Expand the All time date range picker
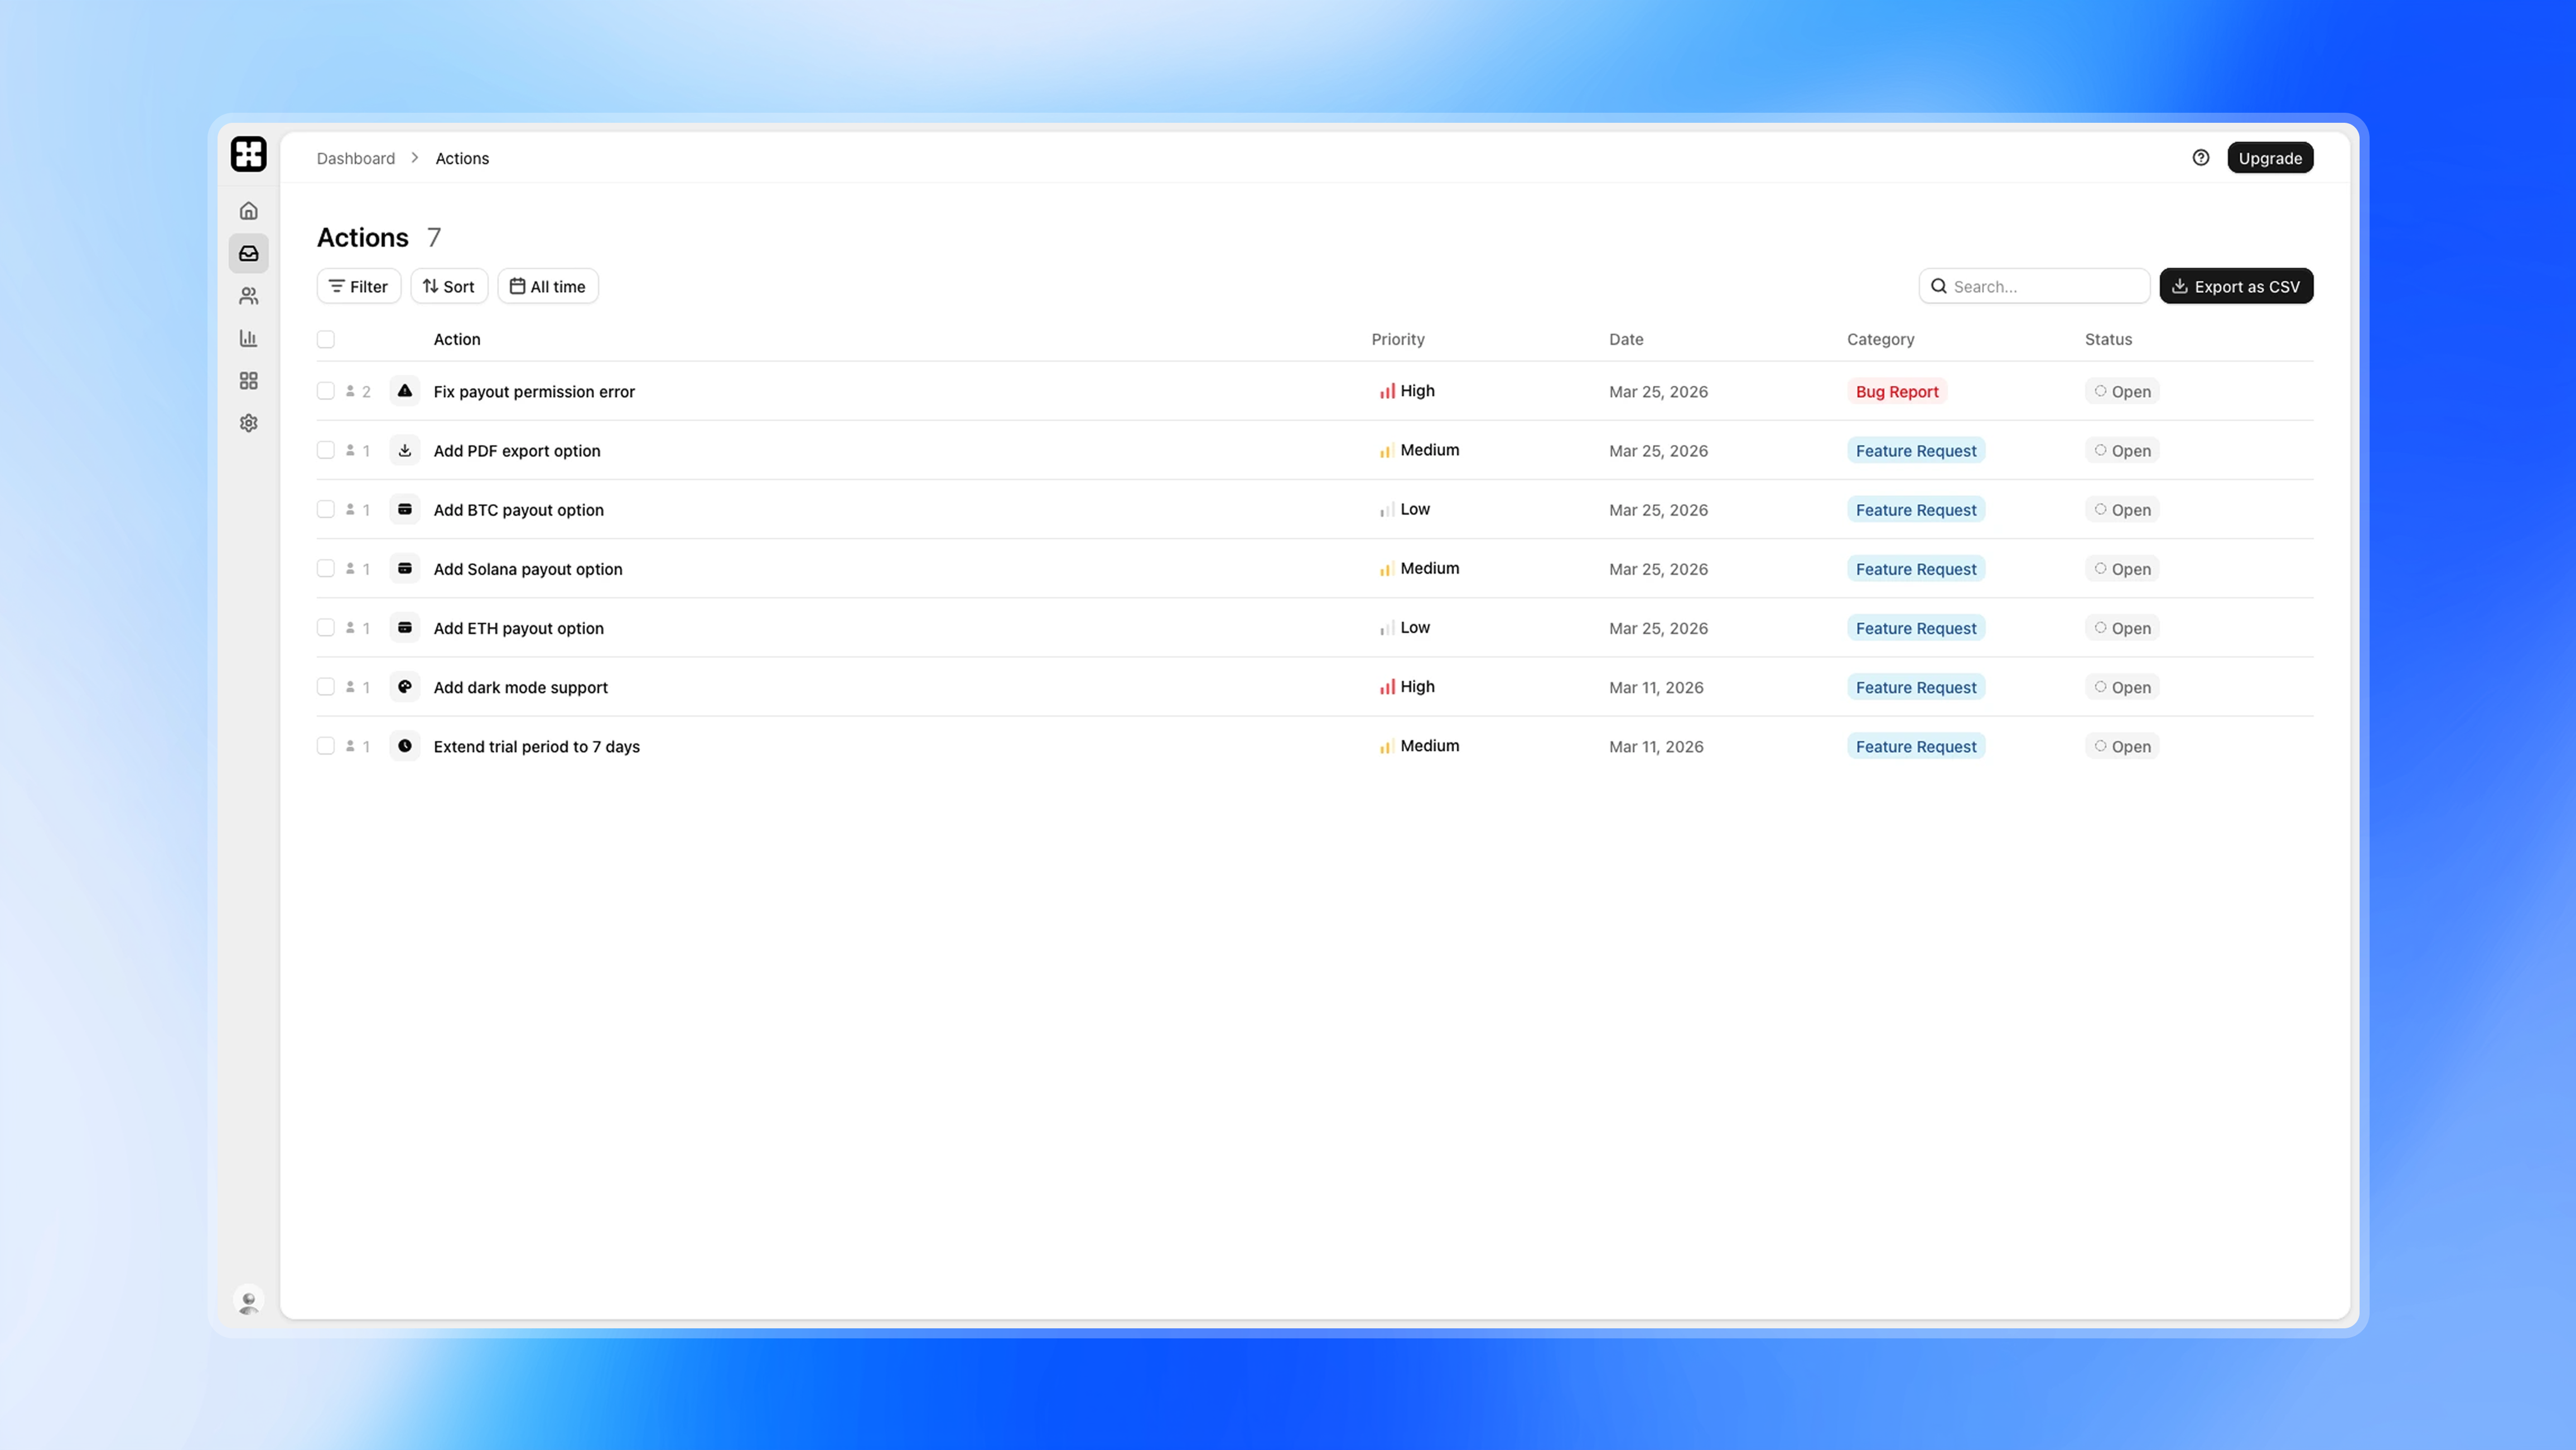2576x1450 pixels. (x=547, y=286)
